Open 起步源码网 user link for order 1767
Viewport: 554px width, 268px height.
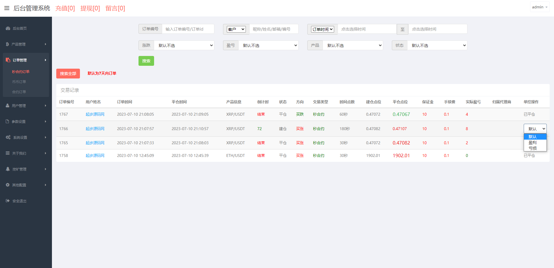pos(95,114)
